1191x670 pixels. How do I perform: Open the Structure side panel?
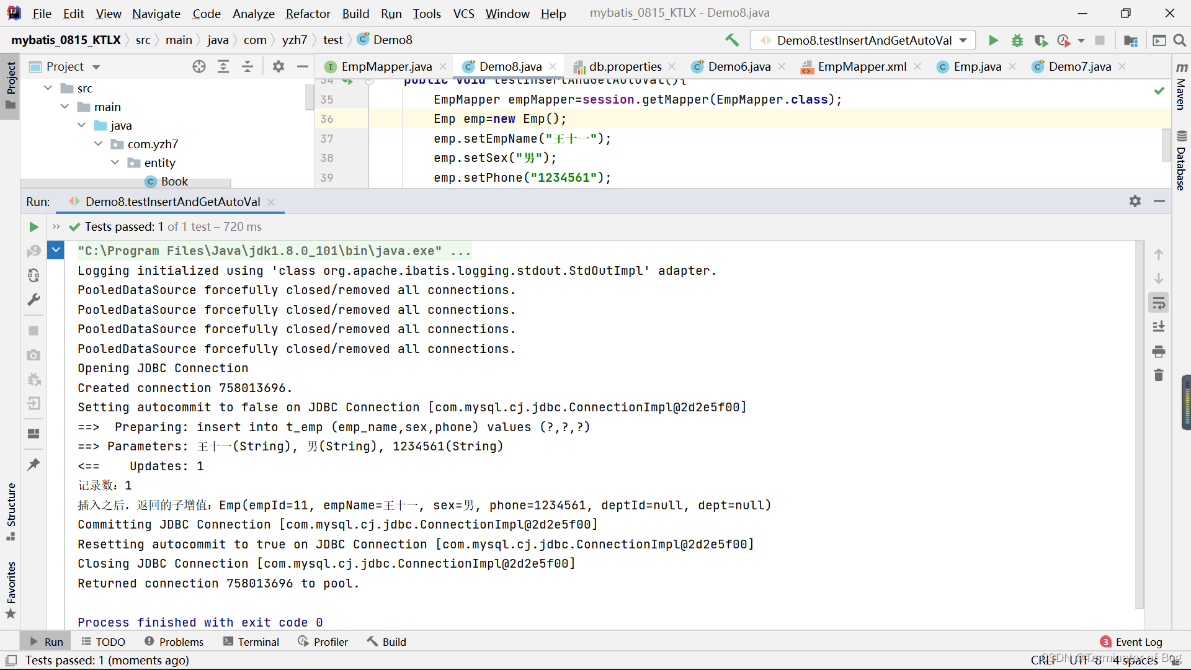(x=11, y=511)
